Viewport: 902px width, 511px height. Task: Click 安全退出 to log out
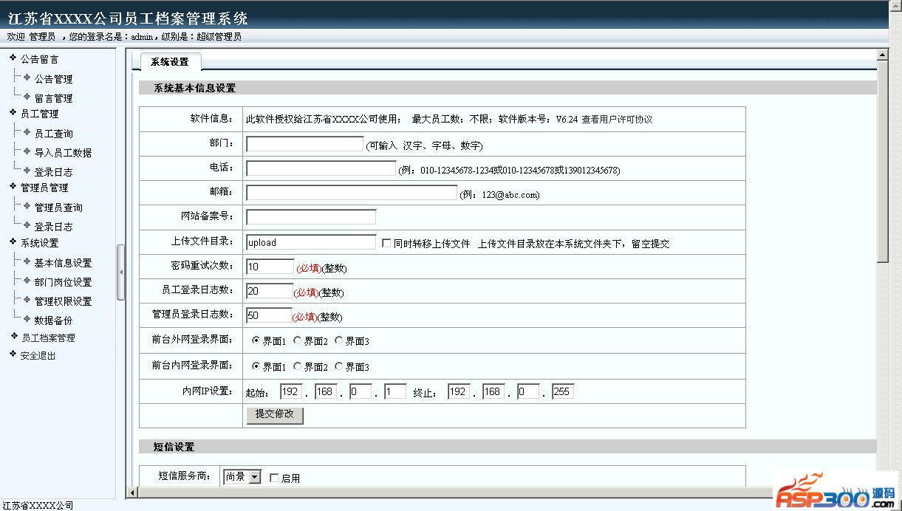[38, 355]
